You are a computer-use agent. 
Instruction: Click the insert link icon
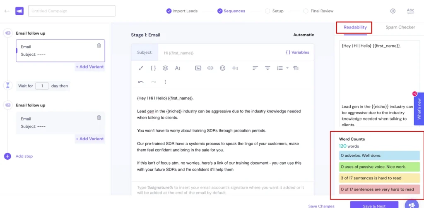210,68
